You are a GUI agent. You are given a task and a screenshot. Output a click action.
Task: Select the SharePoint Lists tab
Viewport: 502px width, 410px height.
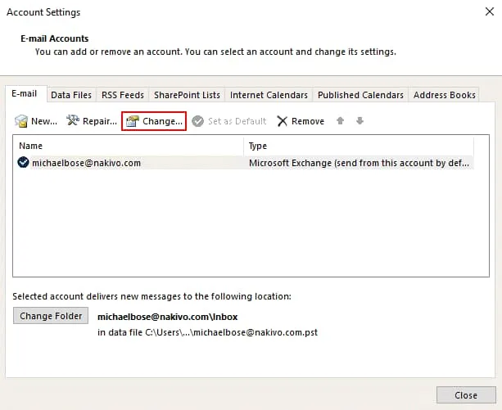point(187,95)
